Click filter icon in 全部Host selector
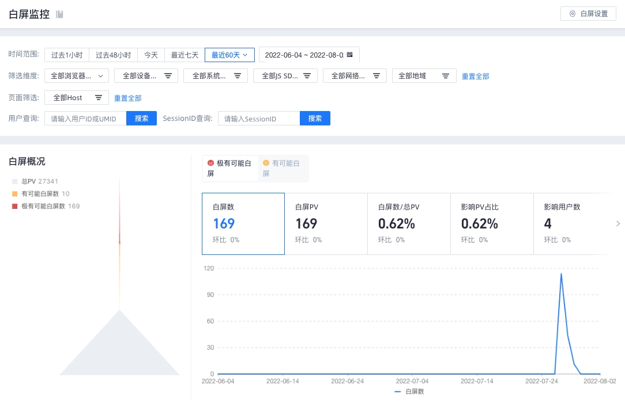This screenshot has height=408, width=625. (x=99, y=97)
